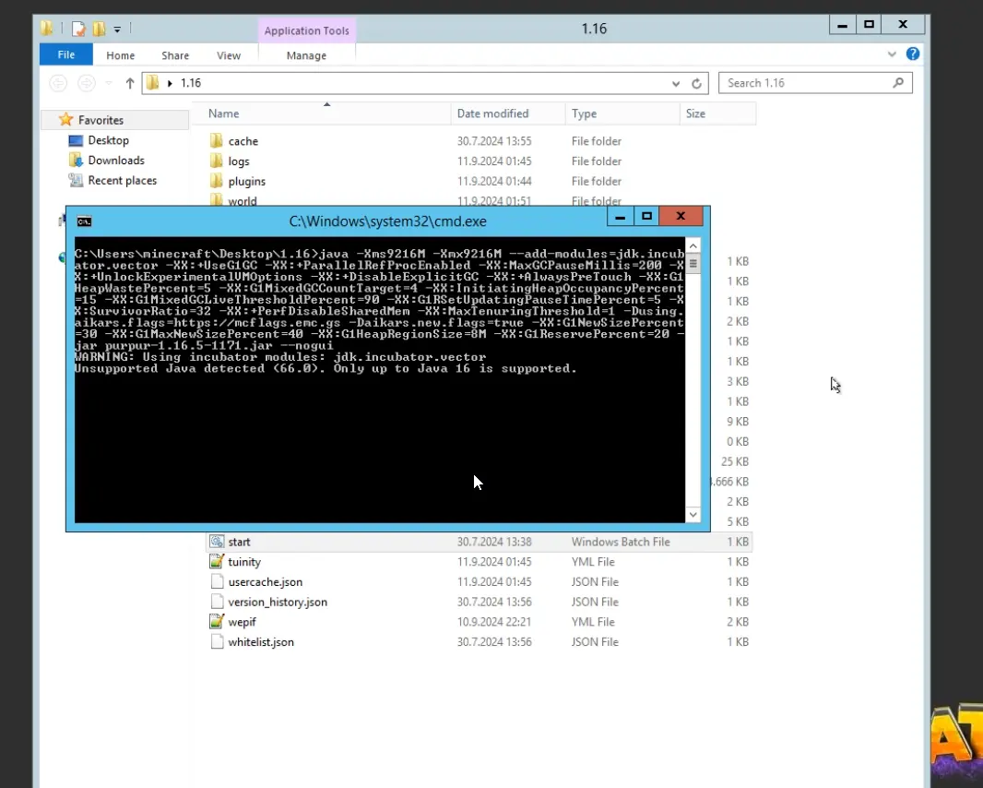This screenshot has width=983, height=788.
Task: Click the Favorites star icon
Action: (x=65, y=119)
